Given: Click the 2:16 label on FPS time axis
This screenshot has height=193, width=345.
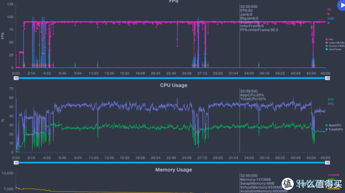Looking at the screenshot, I should pyautogui.click(x=31, y=73).
